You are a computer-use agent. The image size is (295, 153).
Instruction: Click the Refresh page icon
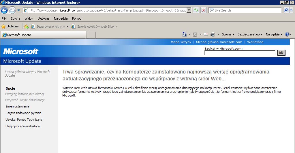pos(196,10)
